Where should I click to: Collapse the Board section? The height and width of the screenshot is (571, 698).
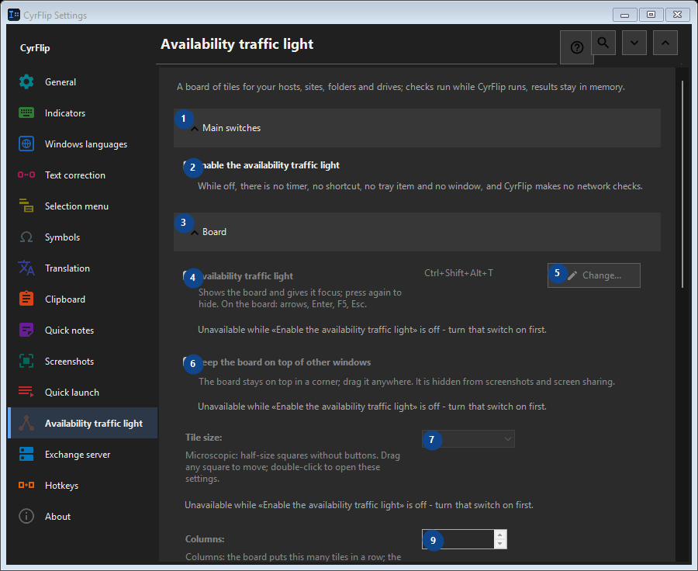pos(417,232)
